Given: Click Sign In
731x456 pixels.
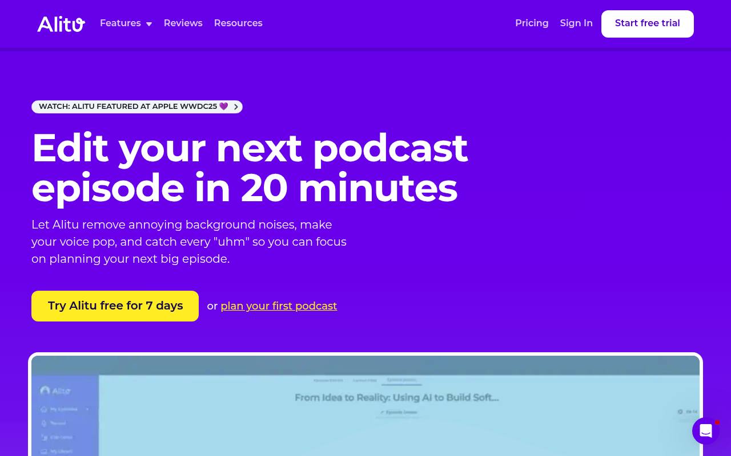Looking at the screenshot, I should pos(576,23).
